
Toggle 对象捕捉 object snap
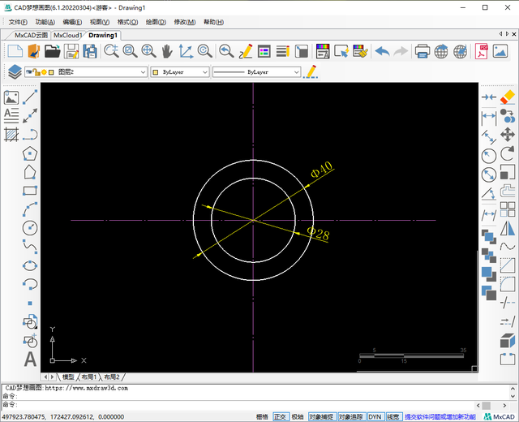click(x=322, y=416)
